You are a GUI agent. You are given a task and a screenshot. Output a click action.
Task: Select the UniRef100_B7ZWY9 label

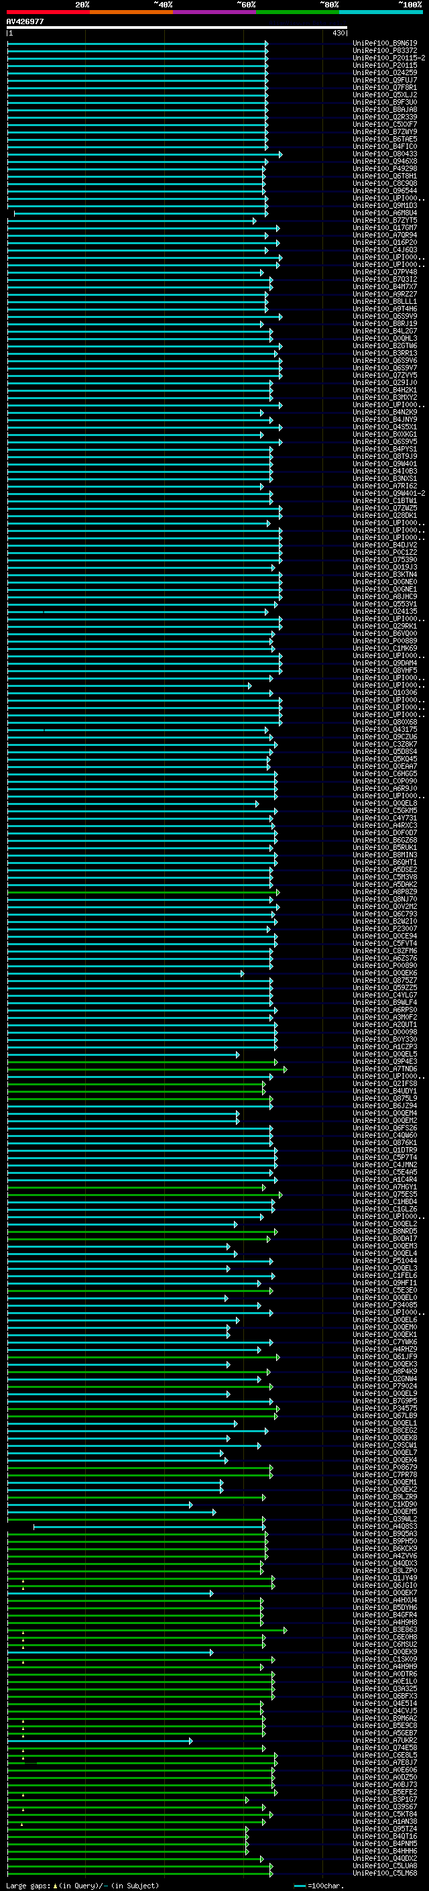coord(385,131)
